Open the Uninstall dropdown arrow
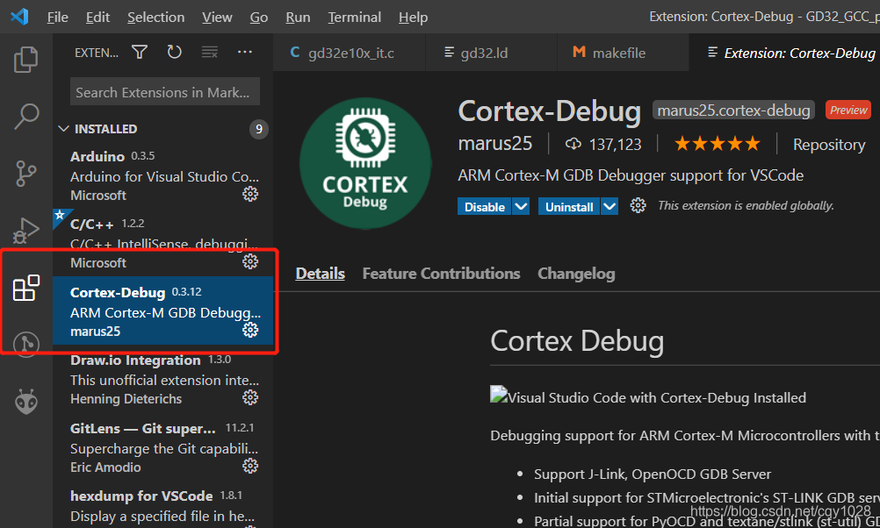This screenshot has width=880, height=528. tap(610, 206)
